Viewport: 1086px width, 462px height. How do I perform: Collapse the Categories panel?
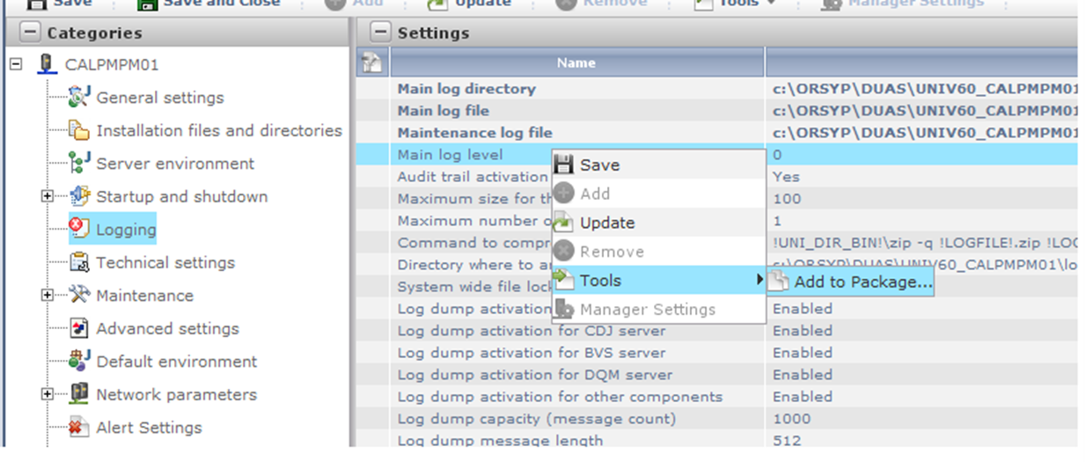coord(30,33)
